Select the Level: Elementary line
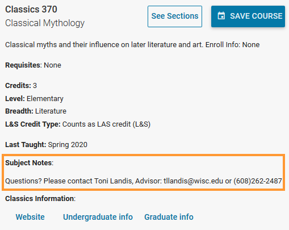 (x=34, y=99)
